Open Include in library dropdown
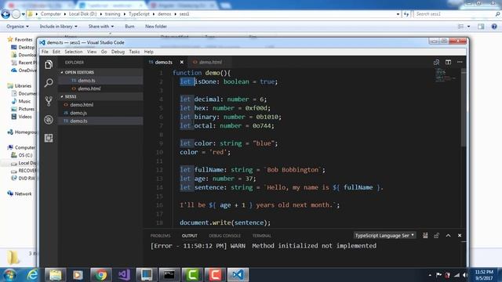Image resolution: width=502 pixels, height=282 pixels. click(x=58, y=26)
